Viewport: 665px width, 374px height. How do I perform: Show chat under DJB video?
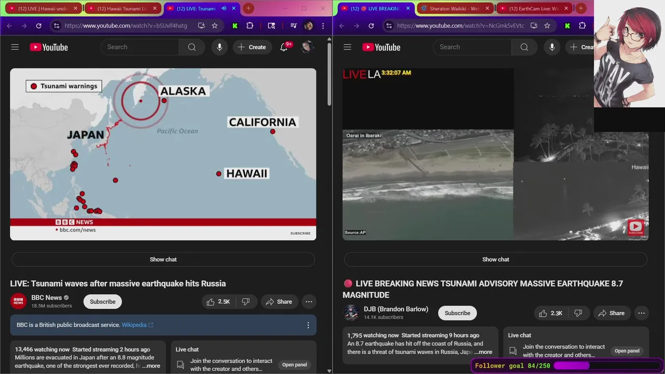click(x=496, y=260)
